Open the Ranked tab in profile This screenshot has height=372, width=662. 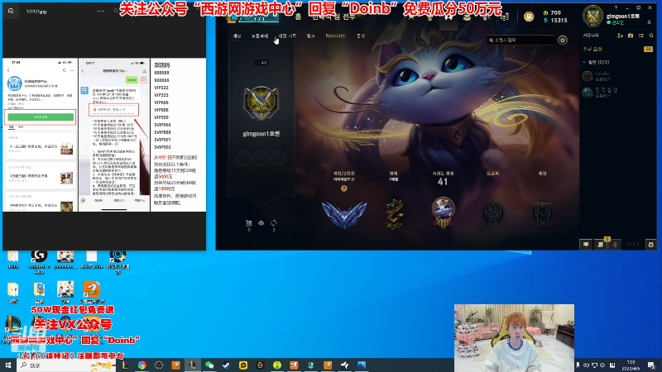311,36
